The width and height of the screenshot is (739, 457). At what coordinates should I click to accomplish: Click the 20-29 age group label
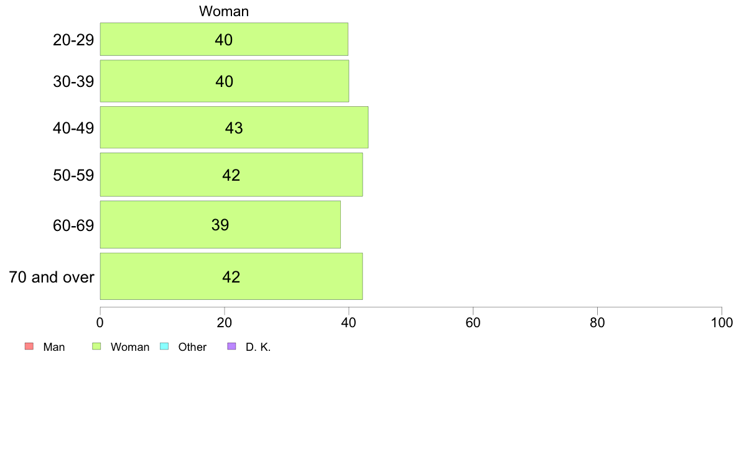(73, 40)
